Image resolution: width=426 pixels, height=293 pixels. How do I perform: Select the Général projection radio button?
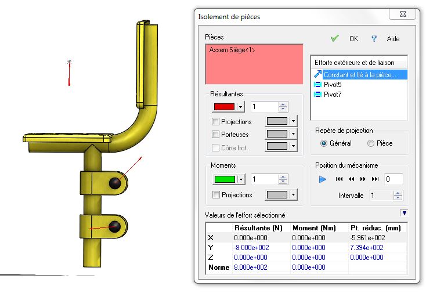(x=324, y=143)
